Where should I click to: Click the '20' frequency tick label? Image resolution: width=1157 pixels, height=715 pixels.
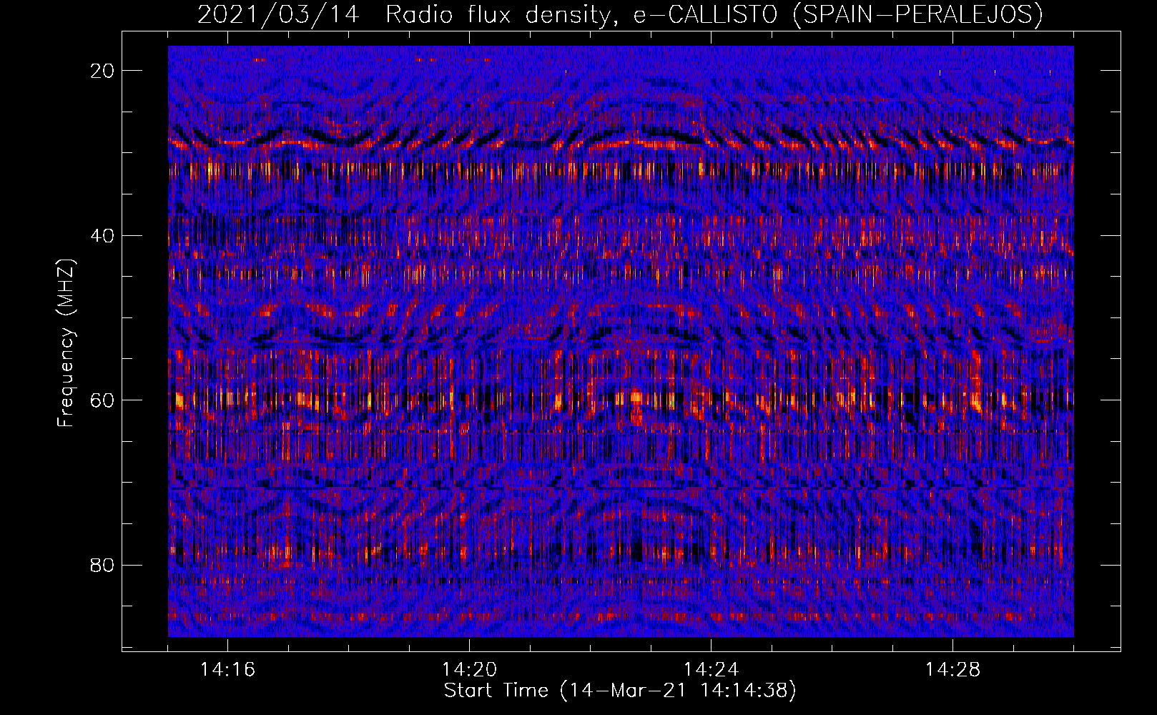coord(103,71)
